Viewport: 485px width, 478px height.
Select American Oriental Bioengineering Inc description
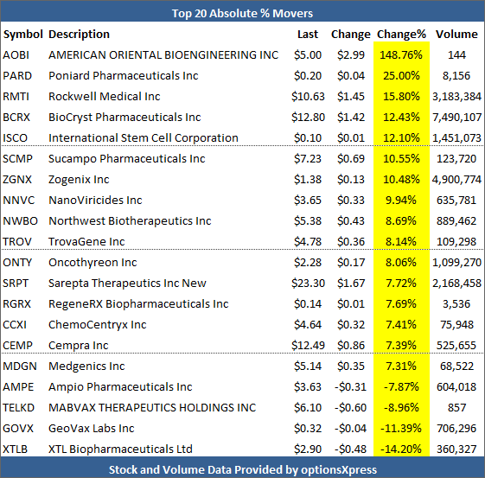pos(163,54)
